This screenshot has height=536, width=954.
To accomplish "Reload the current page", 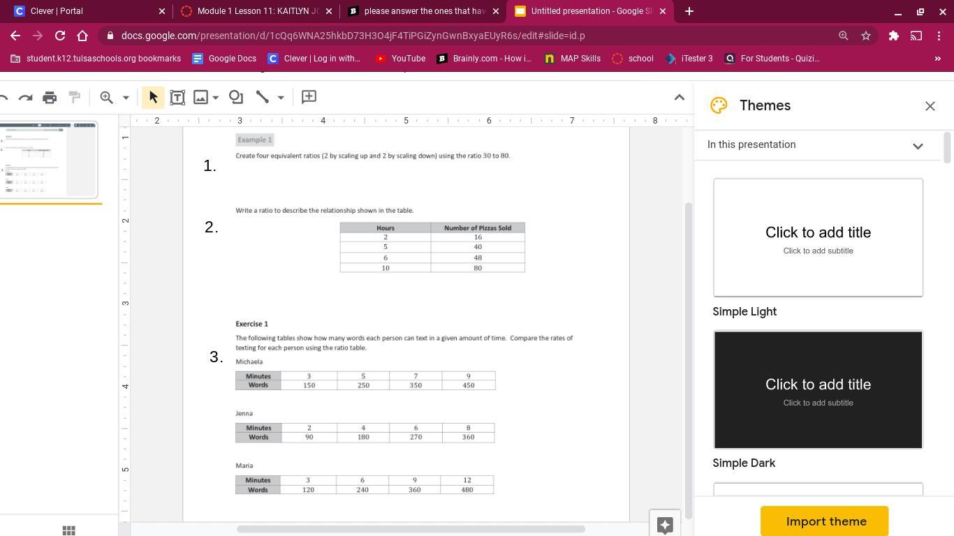I will pos(60,36).
